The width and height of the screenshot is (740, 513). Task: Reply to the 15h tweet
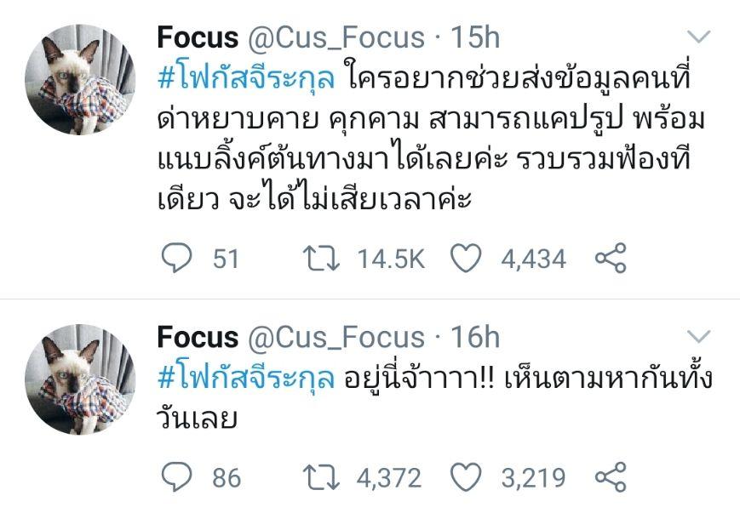177,258
